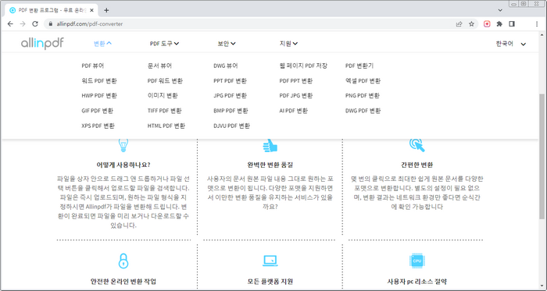
Task: Choose 웹 페이지 PDF 저장
Action: [x=303, y=66]
